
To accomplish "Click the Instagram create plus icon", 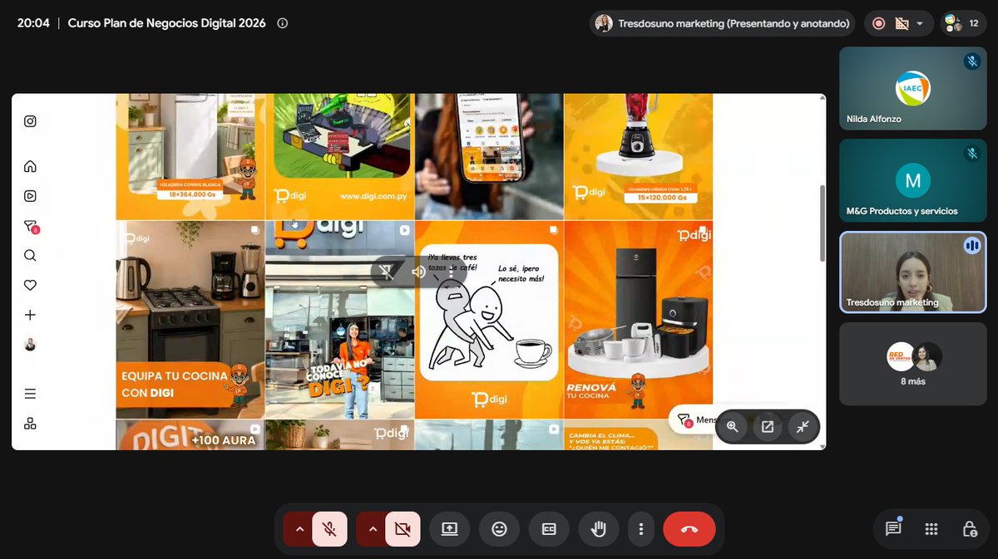I will 30,315.
